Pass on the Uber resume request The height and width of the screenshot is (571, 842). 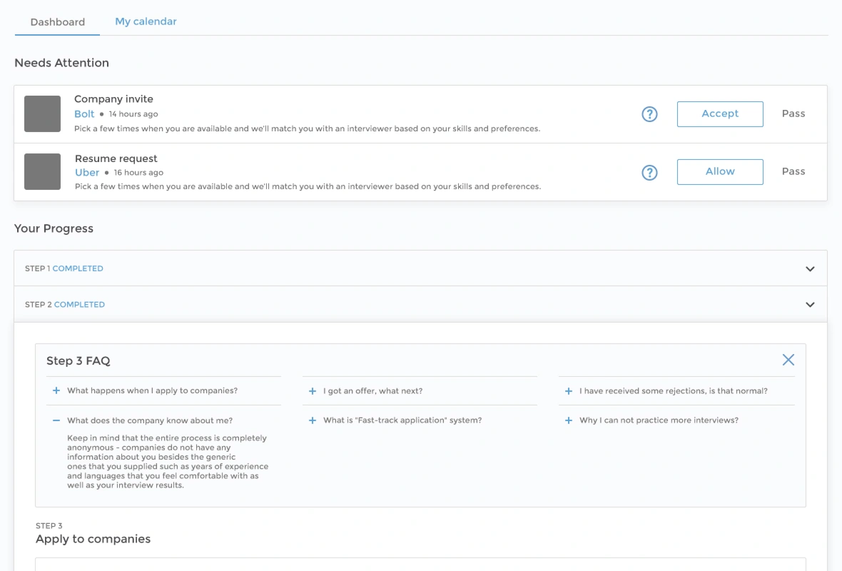(x=793, y=171)
